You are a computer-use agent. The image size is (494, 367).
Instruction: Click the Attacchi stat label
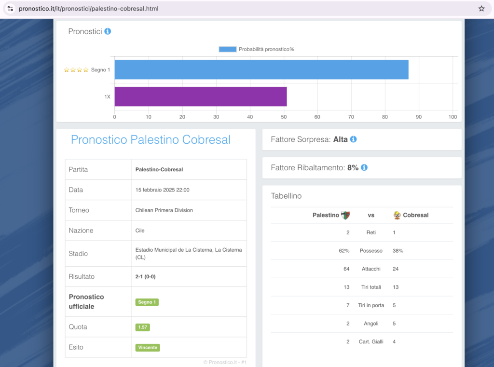371,269
